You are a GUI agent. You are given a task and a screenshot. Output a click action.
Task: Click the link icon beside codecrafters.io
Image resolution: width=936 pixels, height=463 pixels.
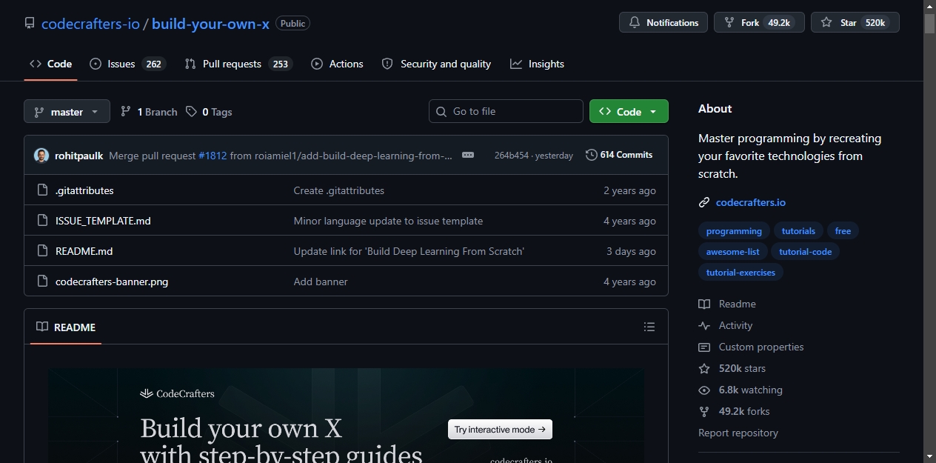(704, 202)
